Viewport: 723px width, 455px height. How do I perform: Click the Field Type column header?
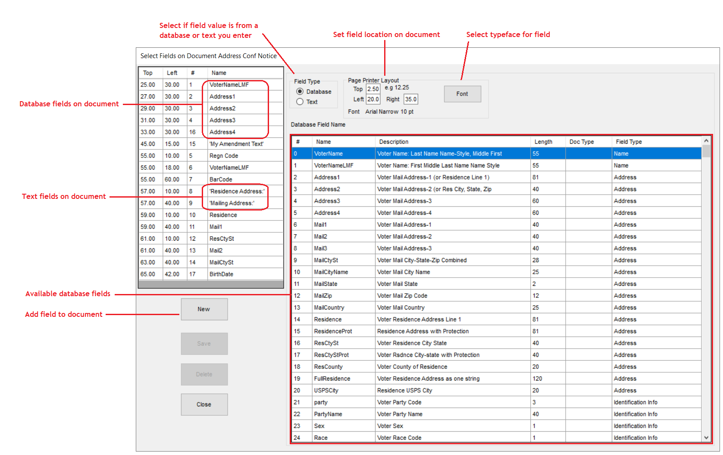click(x=629, y=142)
